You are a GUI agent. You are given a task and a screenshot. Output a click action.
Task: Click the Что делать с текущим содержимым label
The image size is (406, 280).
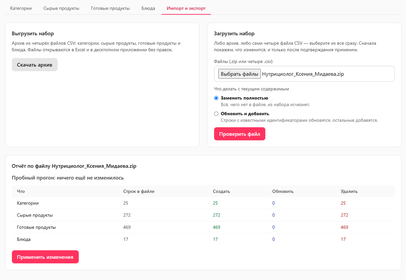click(251, 89)
